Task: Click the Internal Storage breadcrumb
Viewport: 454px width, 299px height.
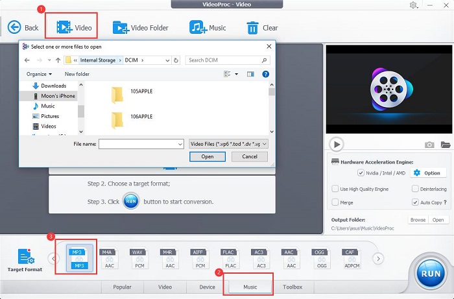Action: pos(98,60)
